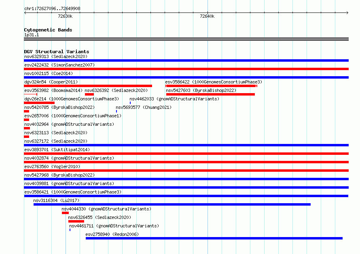
Task: Open nsv4461711 (gnomADStructuralVariants) label
Action: click(114, 226)
